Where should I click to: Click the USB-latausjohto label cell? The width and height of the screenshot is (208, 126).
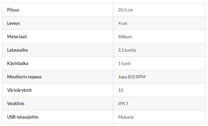coord(23,117)
